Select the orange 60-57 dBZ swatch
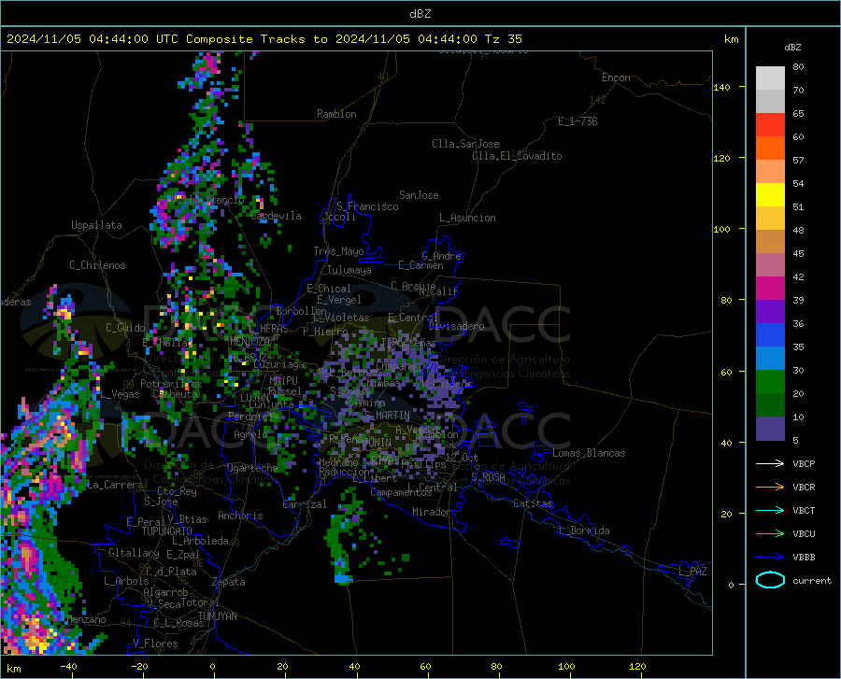 pos(770,148)
